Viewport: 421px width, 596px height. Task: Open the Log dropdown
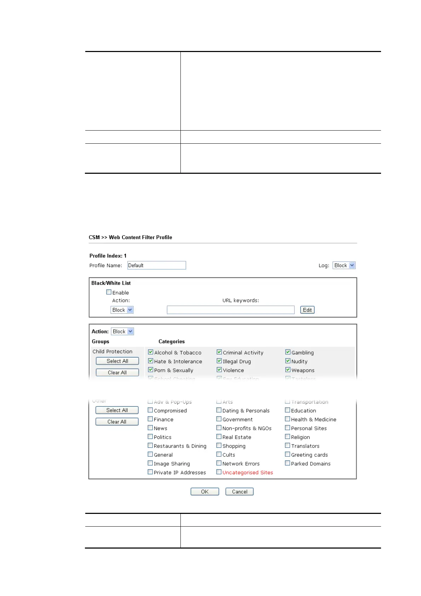[x=344, y=265]
